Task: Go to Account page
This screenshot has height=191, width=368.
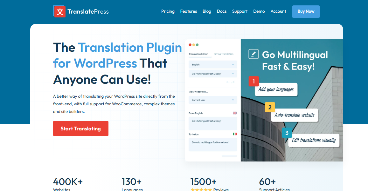Action: click(278, 11)
